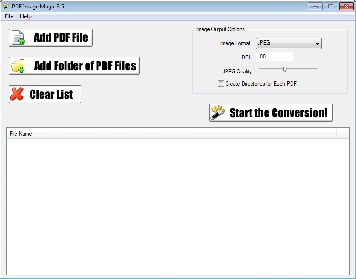Click the Start the Conversion! text
Screen dimensions: 356x279
pyautogui.click(x=279, y=113)
